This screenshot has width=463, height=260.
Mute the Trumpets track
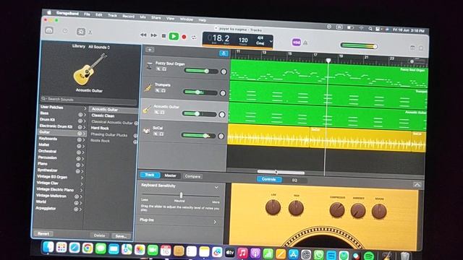click(x=158, y=90)
